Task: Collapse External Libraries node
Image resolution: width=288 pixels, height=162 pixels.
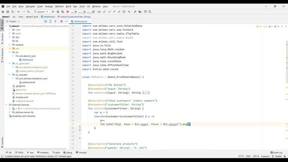Action: (x=7, y=105)
